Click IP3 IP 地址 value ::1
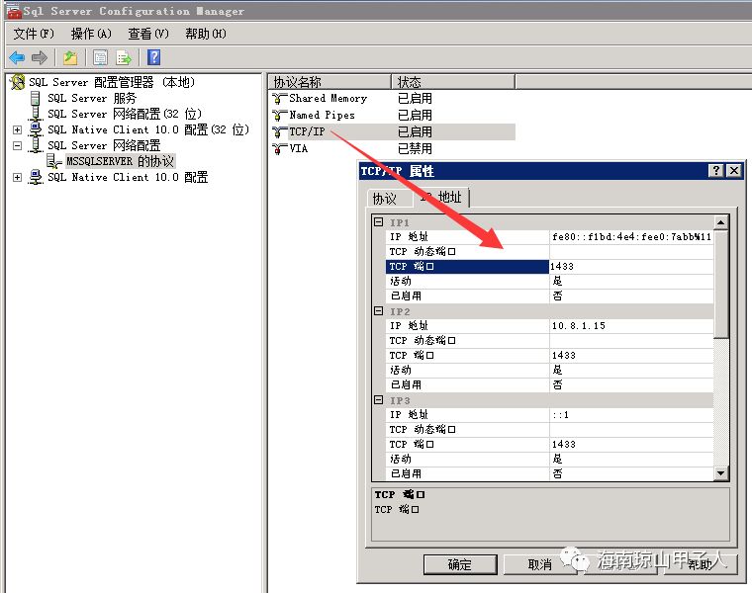The height and width of the screenshot is (593, 752). pos(631,415)
